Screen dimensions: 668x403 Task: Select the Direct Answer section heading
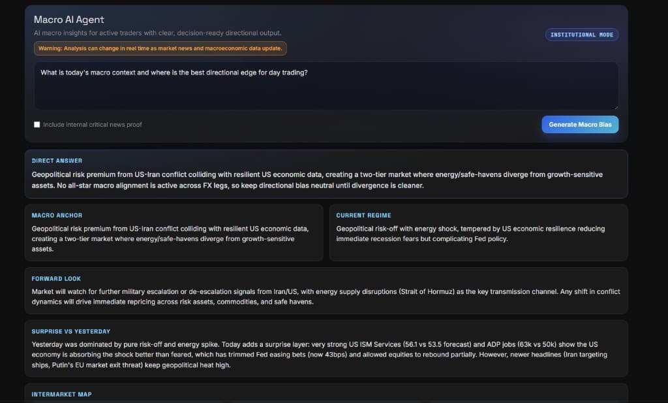click(x=57, y=161)
